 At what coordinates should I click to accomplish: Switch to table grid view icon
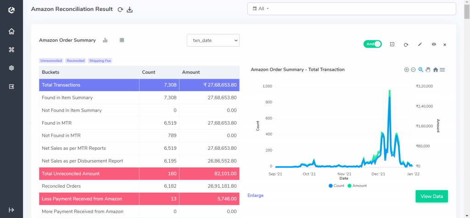[x=122, y=40]
